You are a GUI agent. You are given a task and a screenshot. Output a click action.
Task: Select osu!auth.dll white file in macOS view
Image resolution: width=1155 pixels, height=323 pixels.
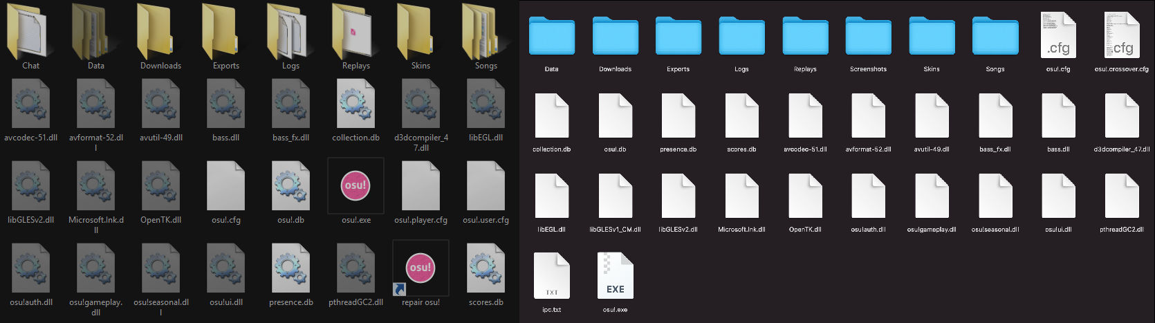(x=869, y=196)
